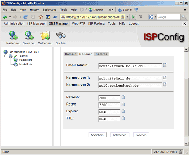
Task: Create folder with Ordner neu icon
Action: (x=45, y=35)
